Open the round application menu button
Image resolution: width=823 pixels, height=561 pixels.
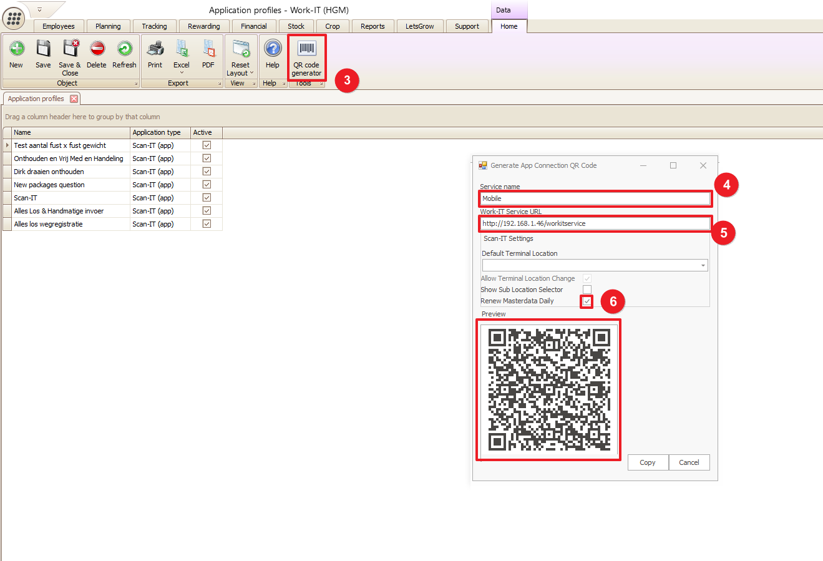[x=14, y=18]
